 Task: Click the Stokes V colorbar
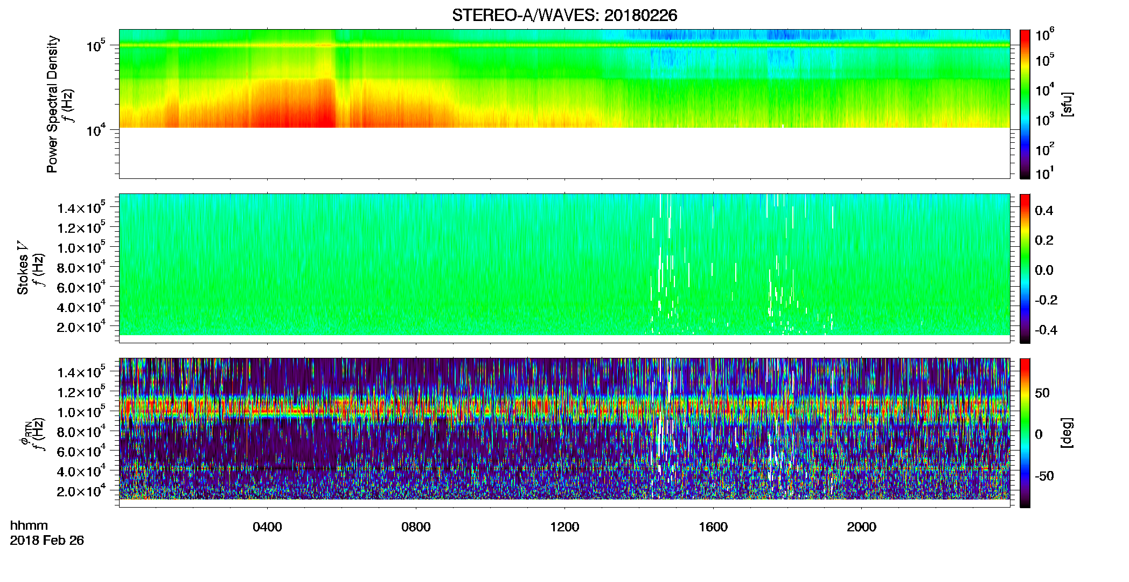coord(1025,268)
